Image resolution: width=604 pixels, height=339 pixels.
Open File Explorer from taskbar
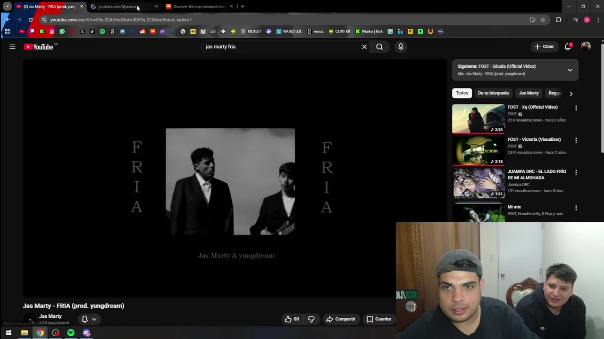25,333
